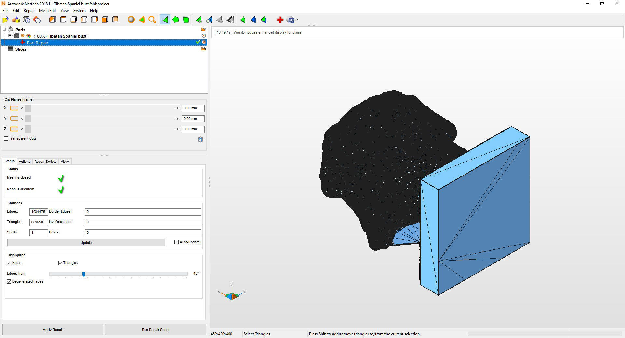Viewport: 625px width, 338px height.
Task: Remove Tibetan Spaniel bust with red x icon
Action: coord(204,36)
